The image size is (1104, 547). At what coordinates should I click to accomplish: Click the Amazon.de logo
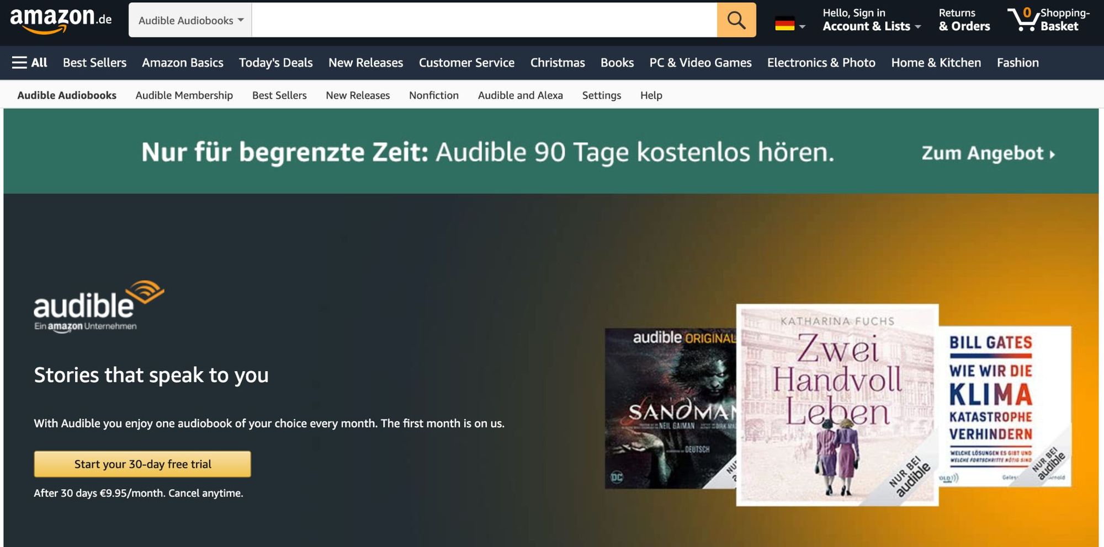(x=61, y=20)
